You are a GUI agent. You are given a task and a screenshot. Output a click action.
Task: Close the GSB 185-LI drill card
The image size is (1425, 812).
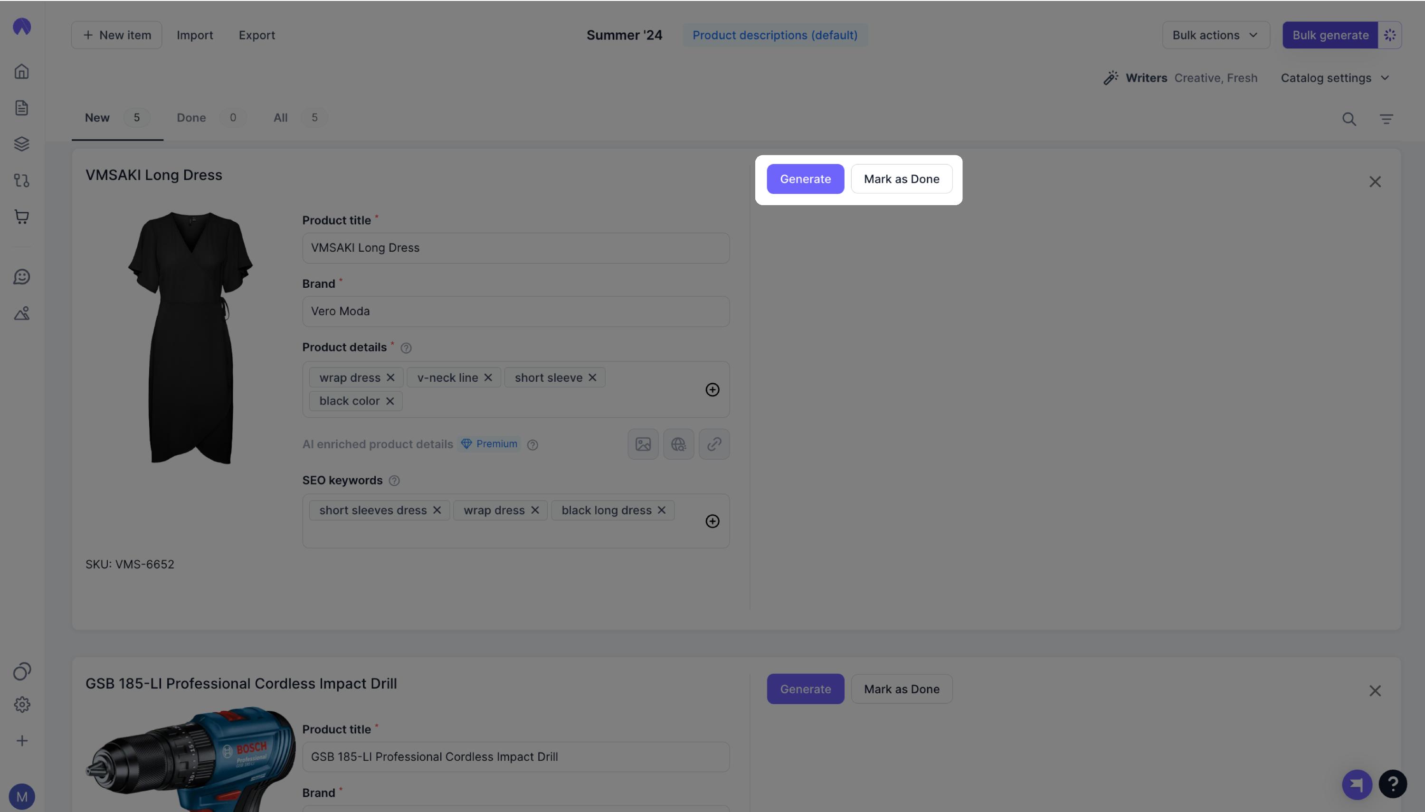pyautogui.click(x=1375, y=691)
